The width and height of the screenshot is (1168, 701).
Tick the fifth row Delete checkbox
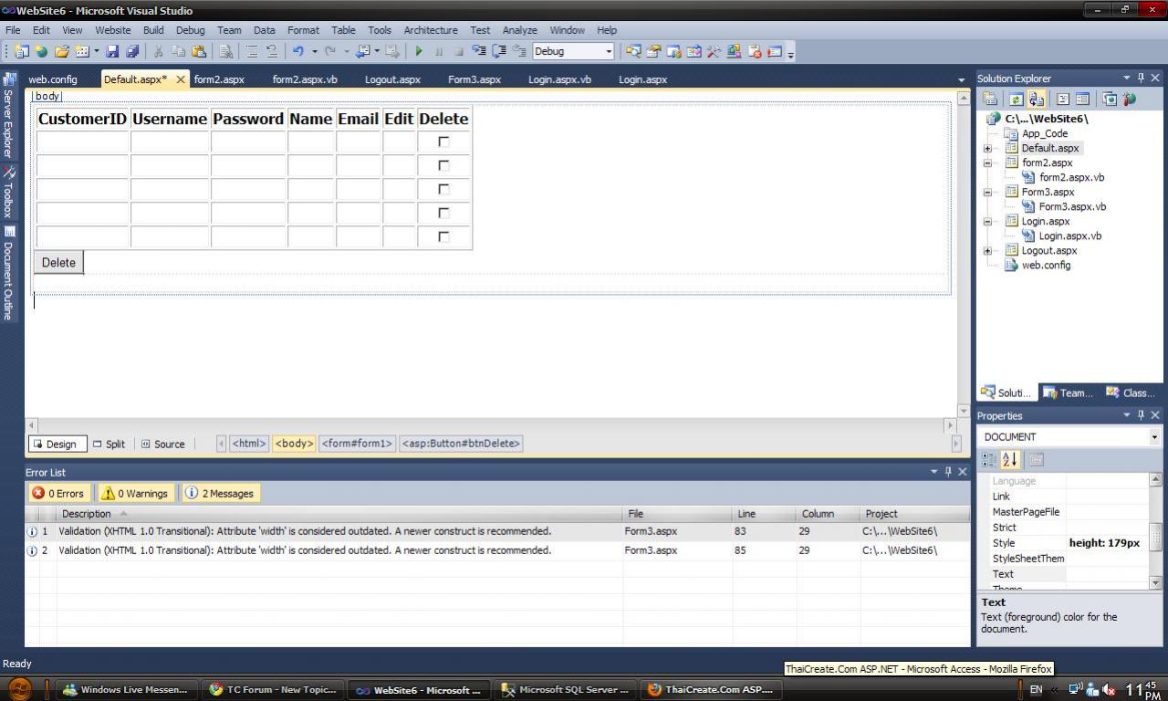tap(443, 236)
